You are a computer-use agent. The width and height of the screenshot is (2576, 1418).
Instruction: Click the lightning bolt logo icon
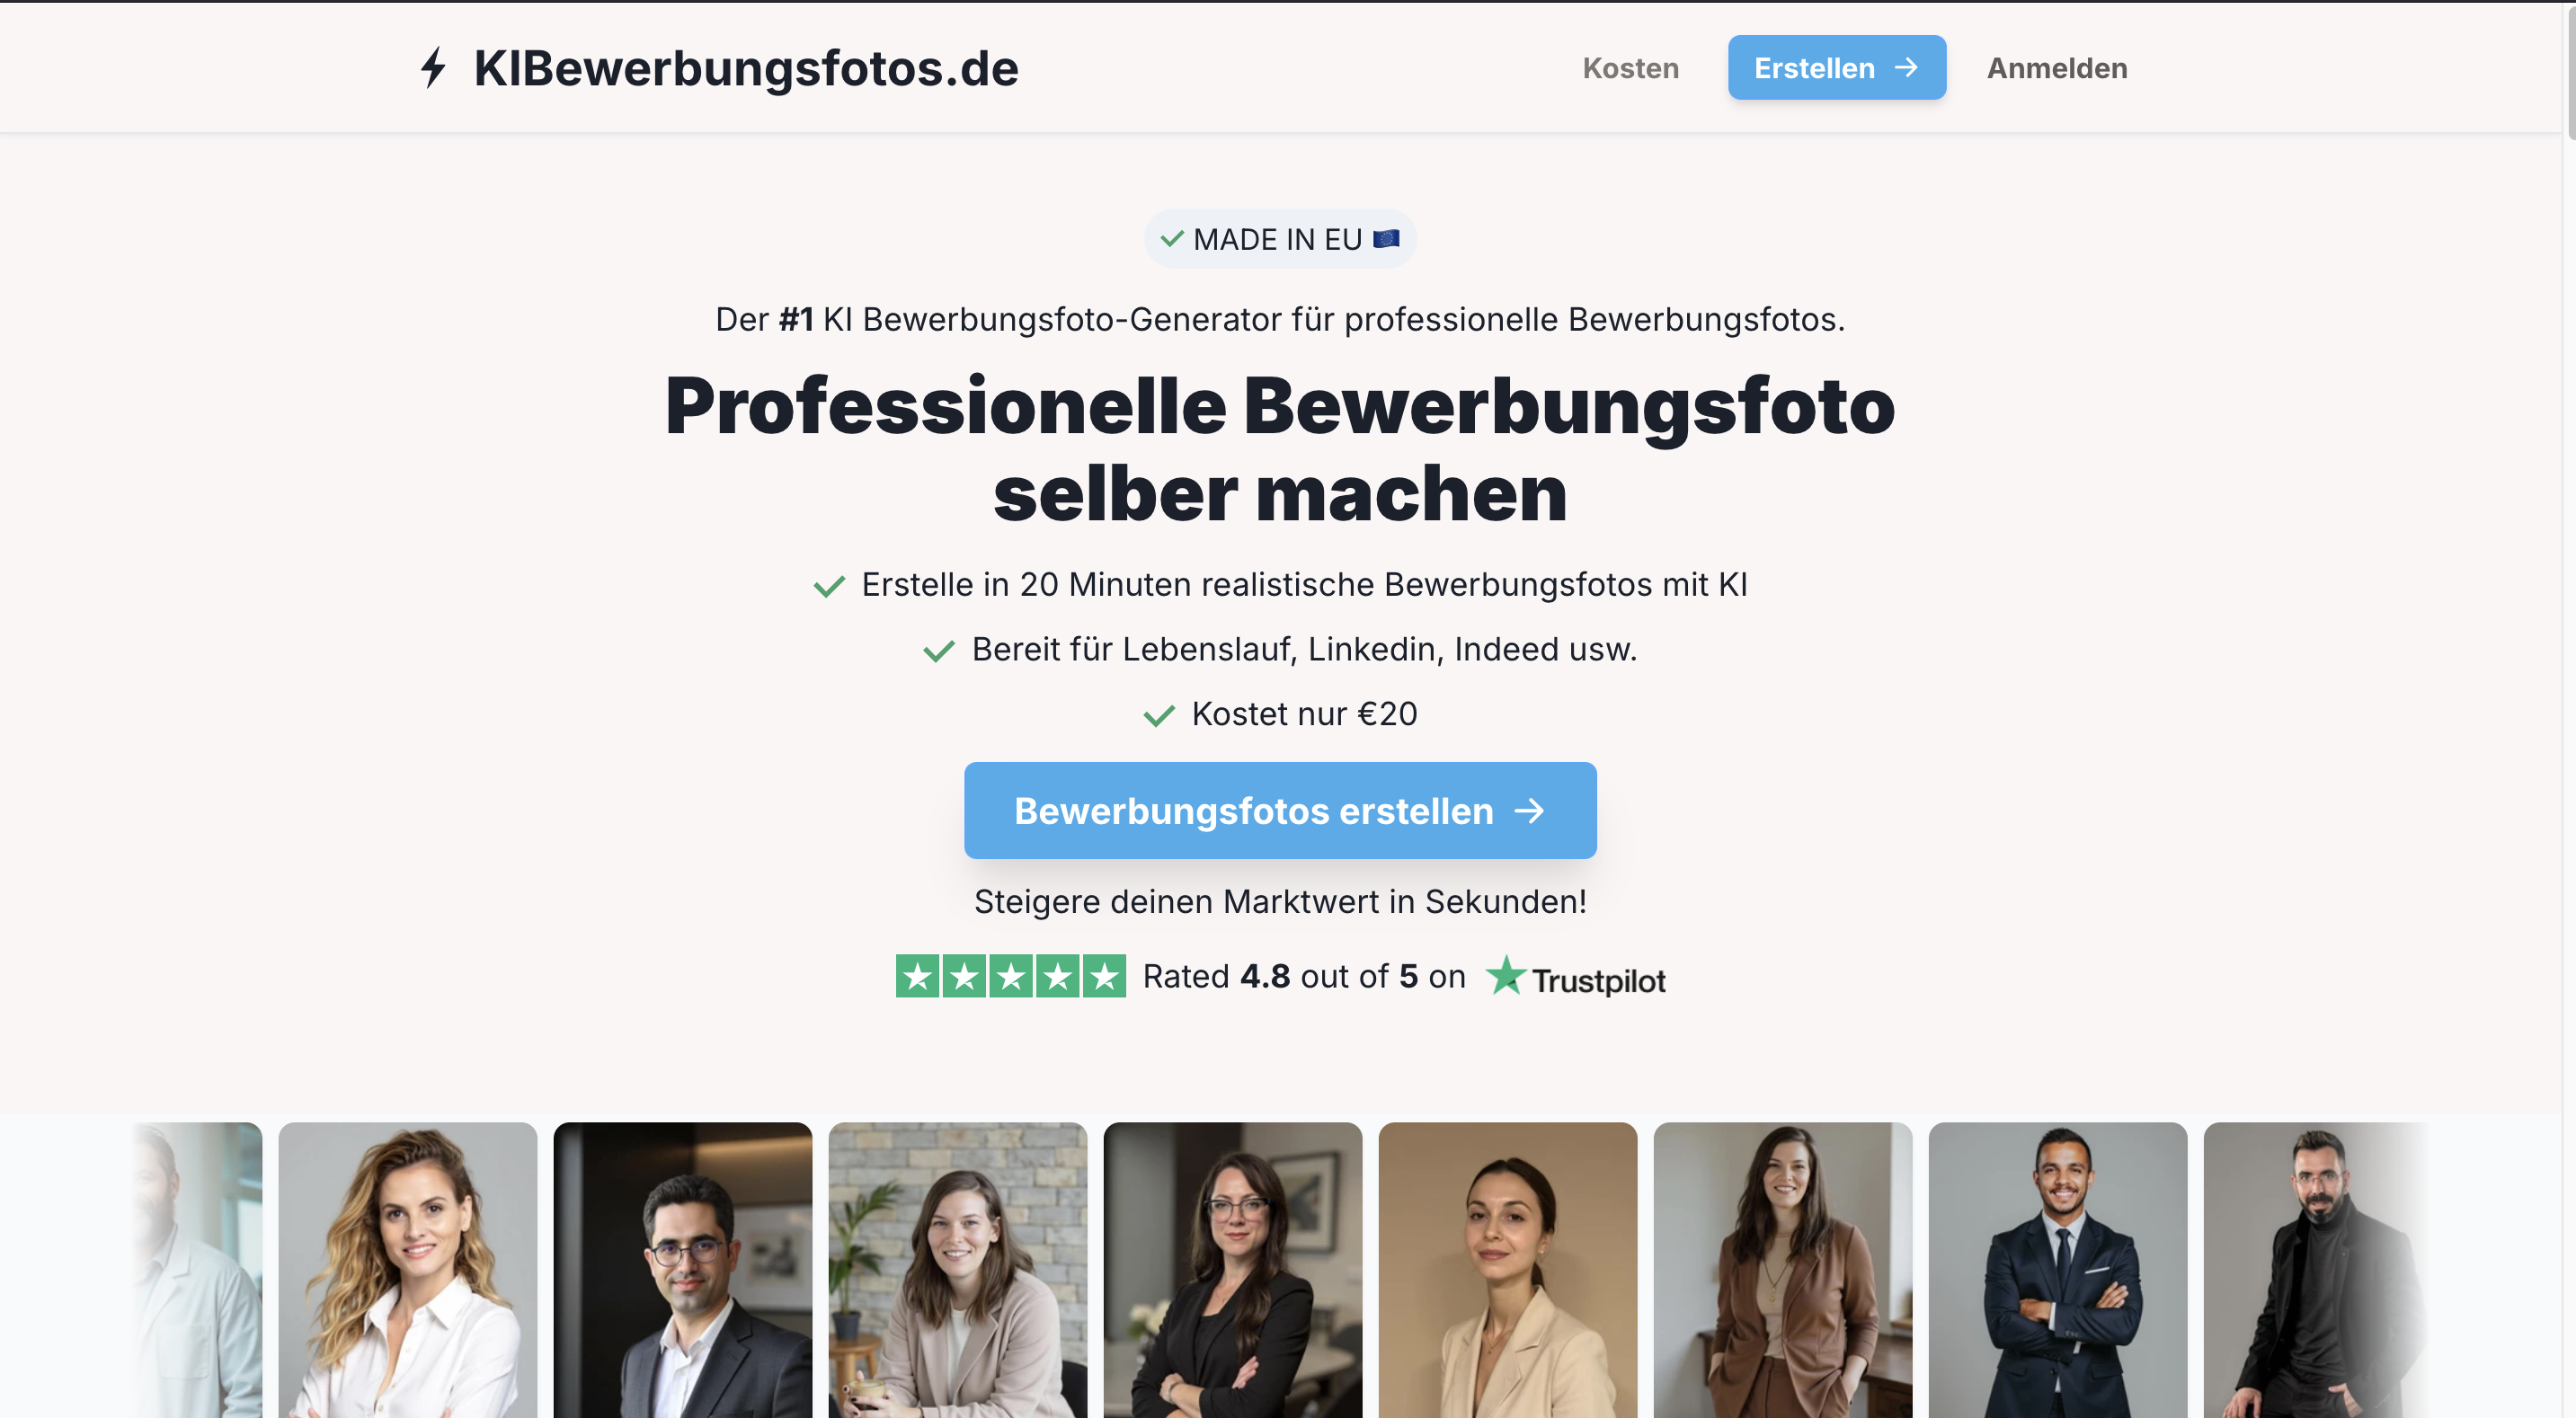click(x=433, y=68)
